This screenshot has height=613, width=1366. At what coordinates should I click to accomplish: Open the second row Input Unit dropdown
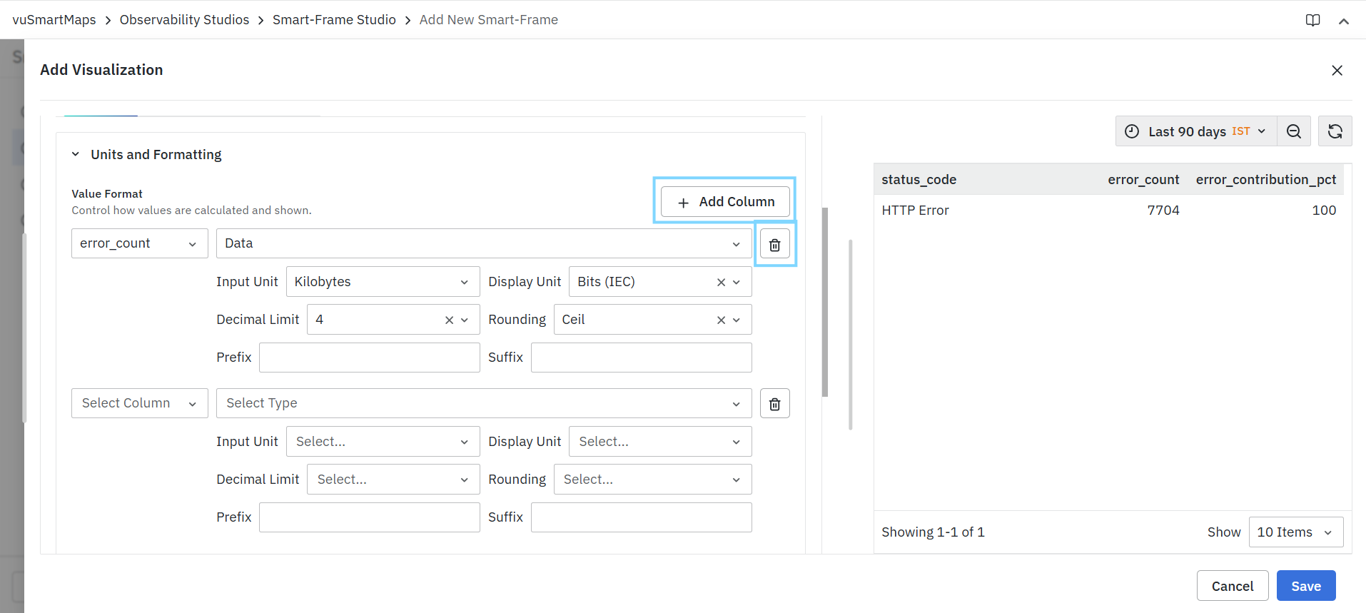pyautogui.click(x=383, y=442)
